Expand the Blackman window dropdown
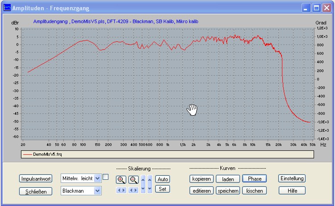 click(x=98, y=190)
